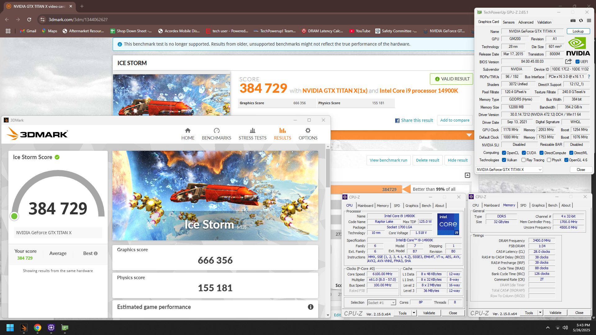Image resolution: width=596 pixels, height=335 pixels.
Task: Open 3DMark from the taskbar
Action: point(24,328)
